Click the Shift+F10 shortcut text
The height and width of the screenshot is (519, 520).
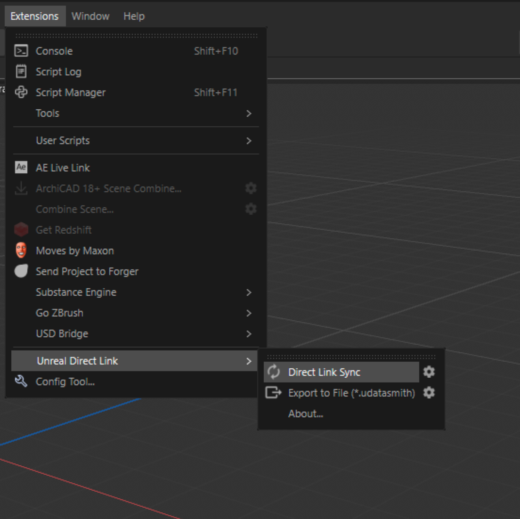[x=216, y=51]
